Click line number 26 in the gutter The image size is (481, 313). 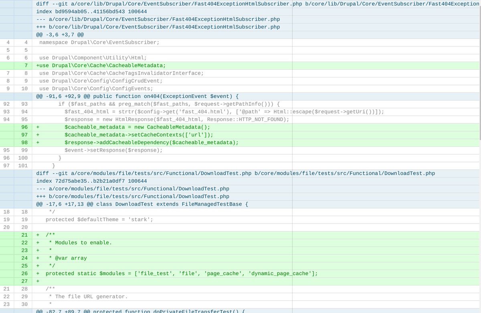(24, 273)
